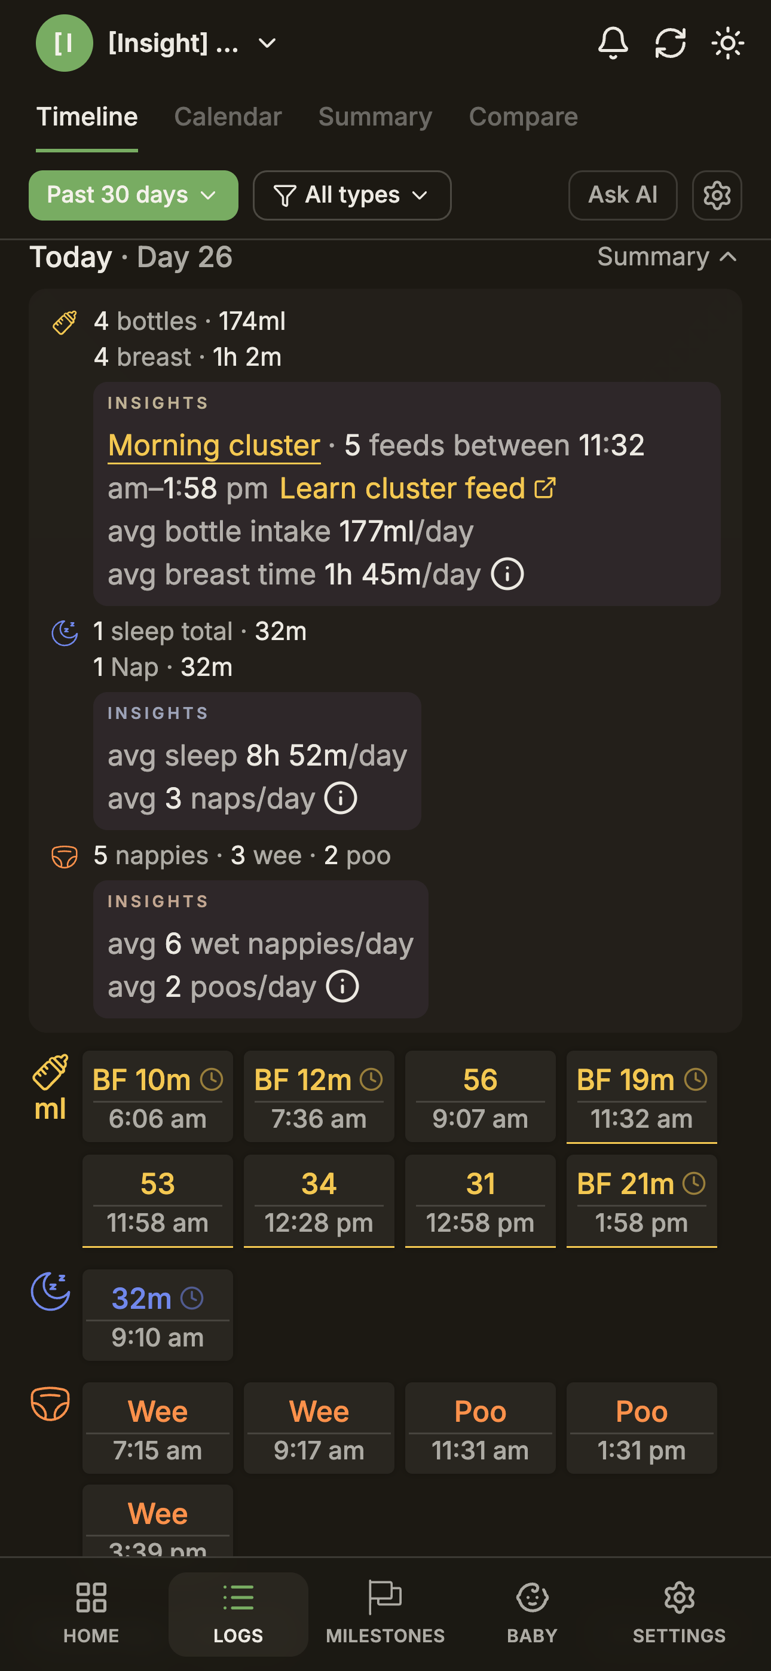Screen dimensions: 771x1671
Task: Select the BF 19m feed at 11:32 am
Action: (641, 1096)
